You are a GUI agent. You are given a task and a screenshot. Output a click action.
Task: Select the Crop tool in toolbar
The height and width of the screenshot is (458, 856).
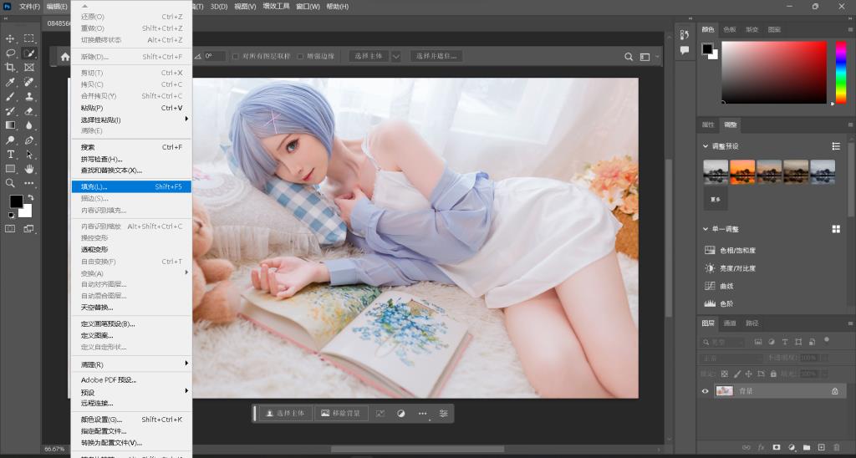coord(11,68)
